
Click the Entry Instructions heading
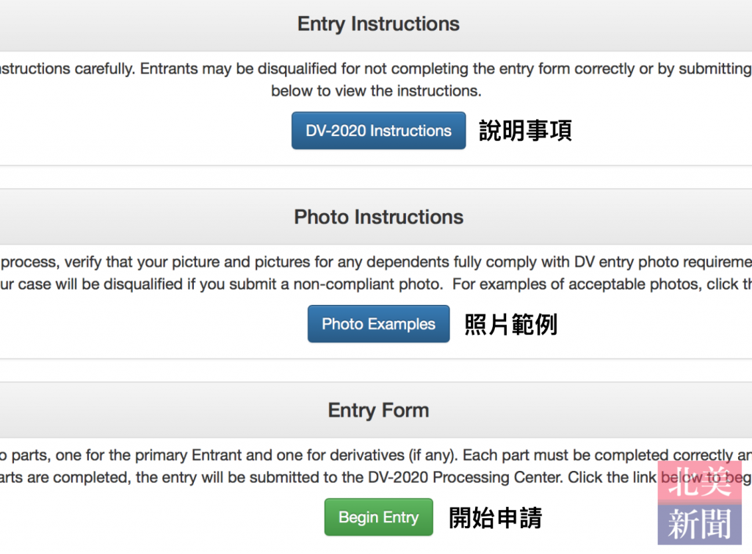[378, 24]
